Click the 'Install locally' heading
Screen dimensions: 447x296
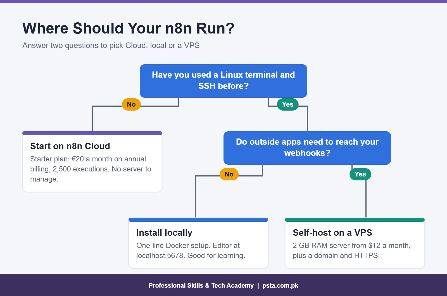click(164, 233)
